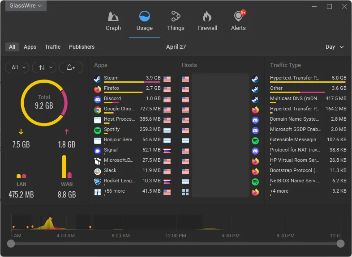Expand the Day time range dropdown
352x257 pixels.
click(335, 47)
